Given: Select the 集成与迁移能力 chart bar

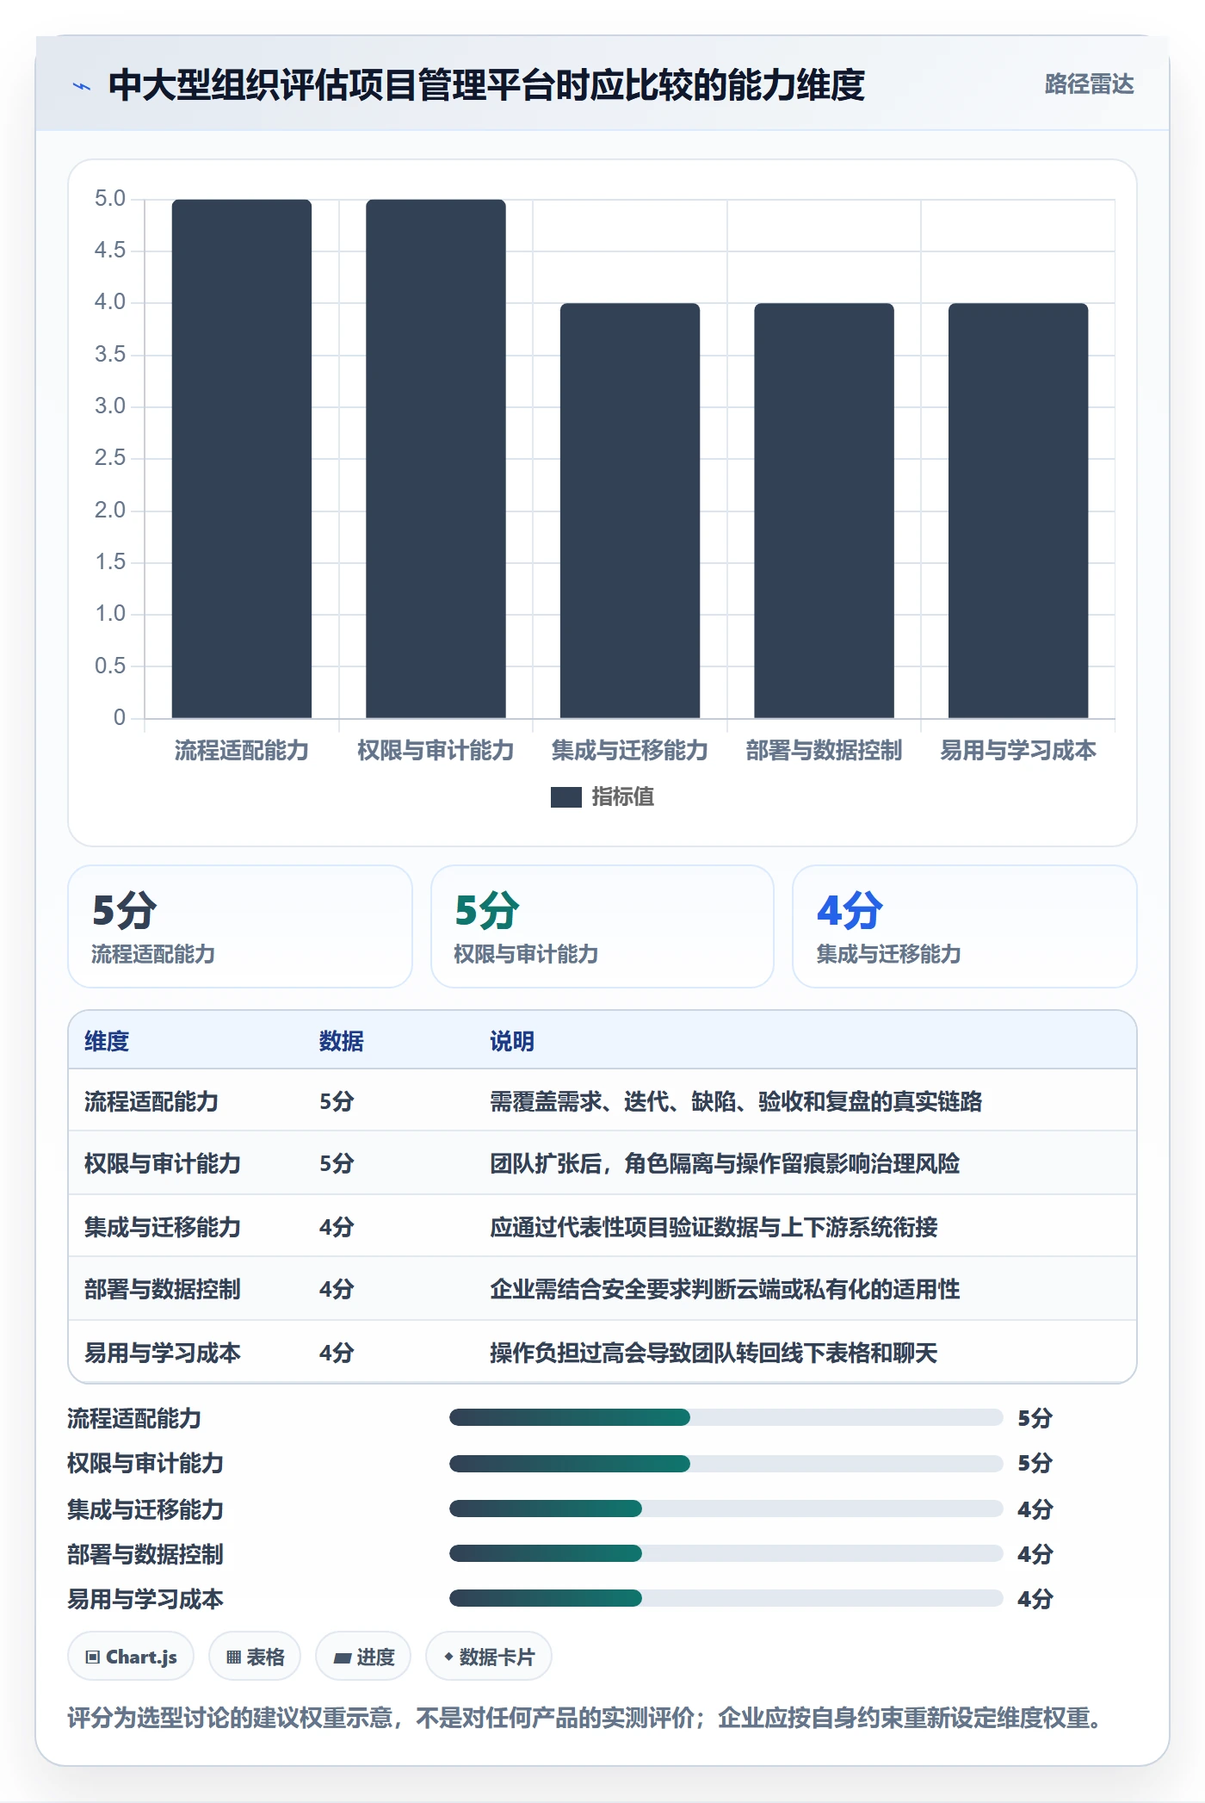Looking at the screenshot, I should coord(630,511).
